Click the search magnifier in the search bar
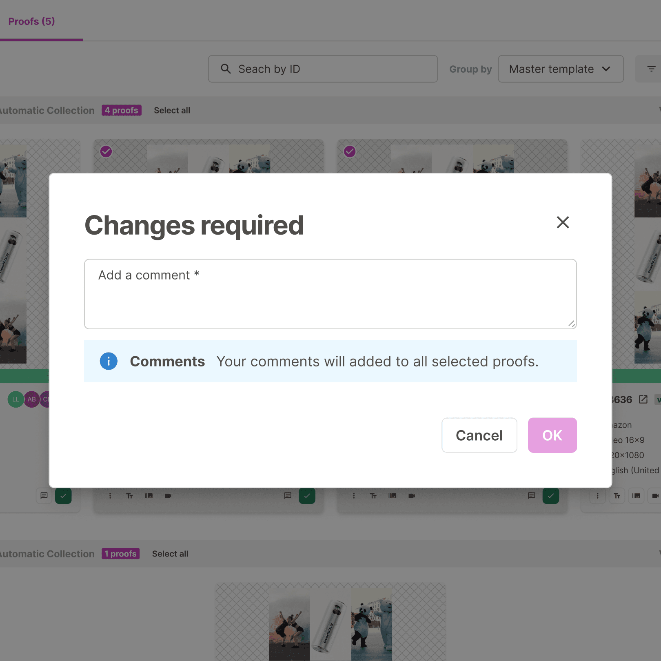This screenshot has height=661, width=661. pos(226,69)
